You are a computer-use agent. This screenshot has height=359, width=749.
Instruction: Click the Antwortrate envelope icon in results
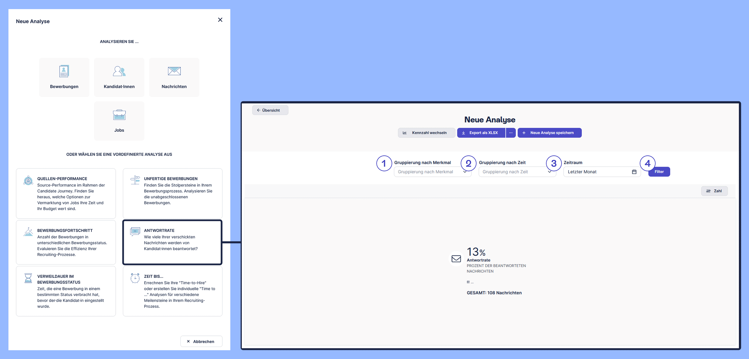[456, 259]
